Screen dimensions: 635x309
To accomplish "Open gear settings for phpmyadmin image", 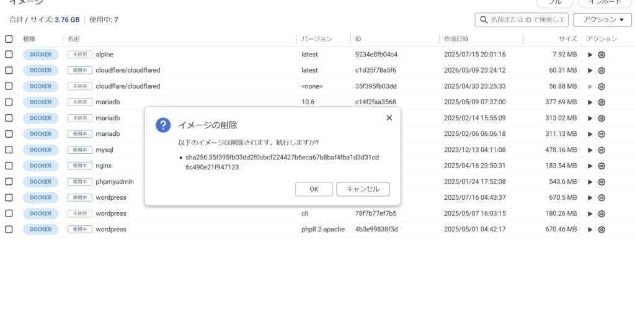I will coord(602,182).
